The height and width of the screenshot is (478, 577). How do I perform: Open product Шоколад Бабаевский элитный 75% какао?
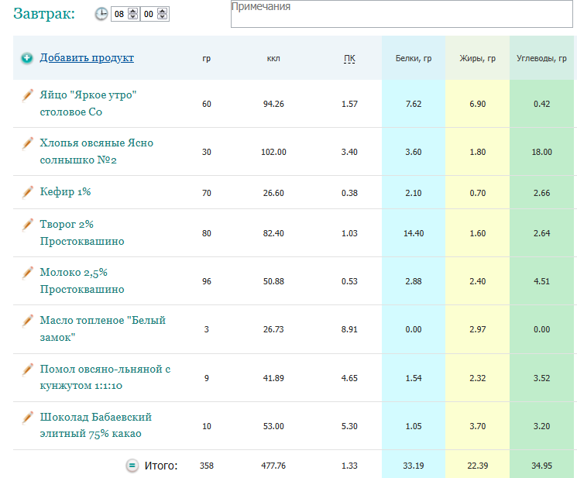96,425
